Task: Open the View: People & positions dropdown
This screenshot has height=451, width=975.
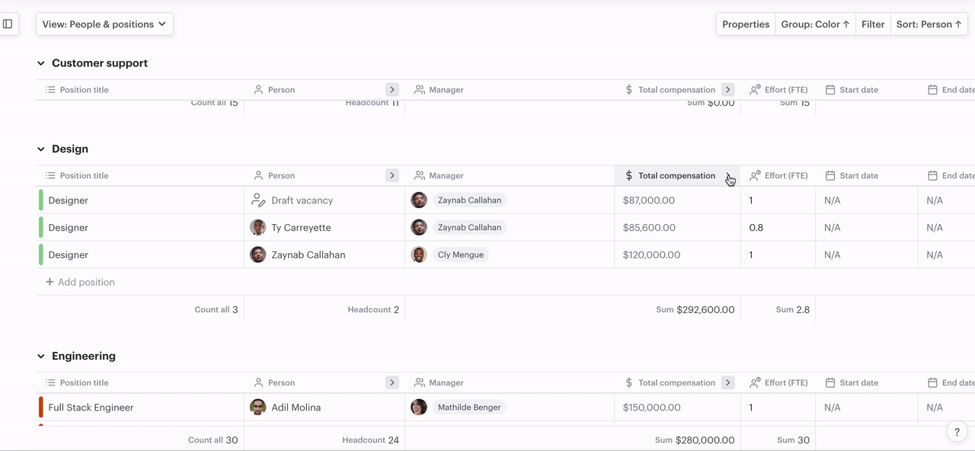Action: (x=104, y=24)
